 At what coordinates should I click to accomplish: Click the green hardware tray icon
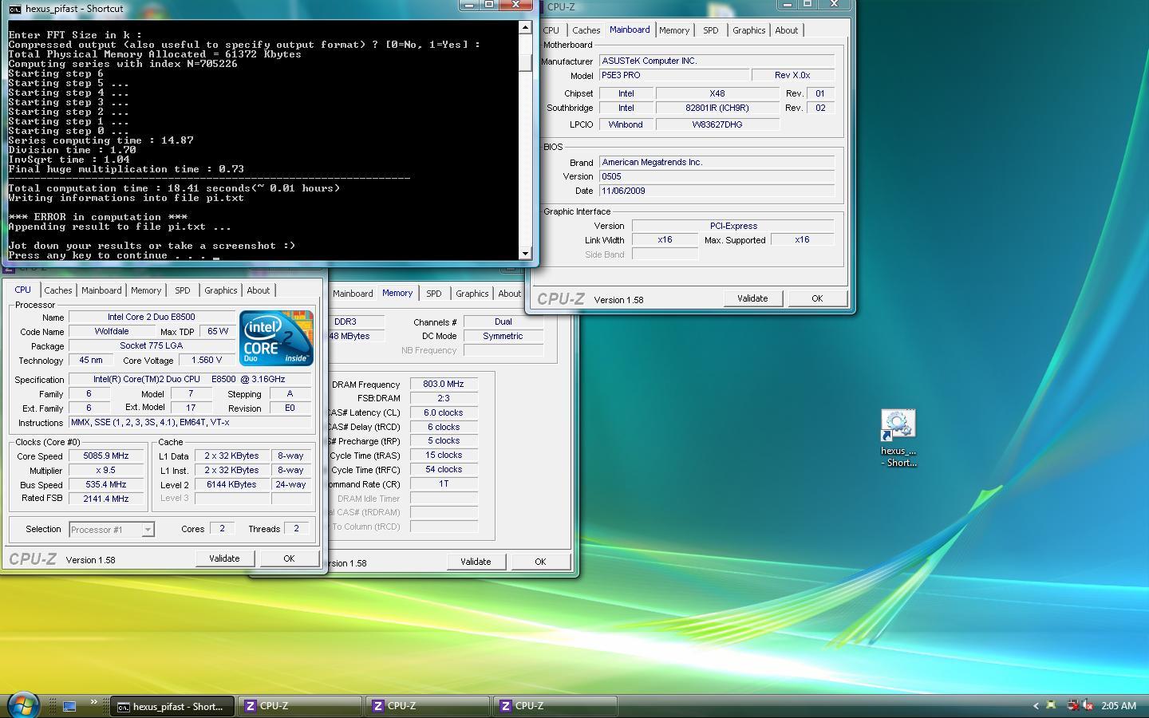point(1052,705)
